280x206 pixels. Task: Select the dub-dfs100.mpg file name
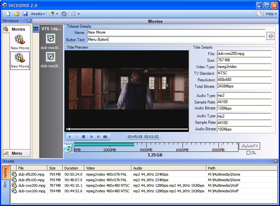[31, 180]
